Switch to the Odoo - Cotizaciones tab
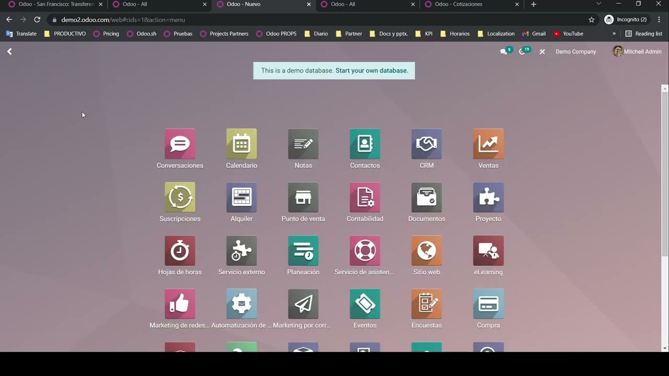Viewport: 669px width, 376px height. (472, 4)
